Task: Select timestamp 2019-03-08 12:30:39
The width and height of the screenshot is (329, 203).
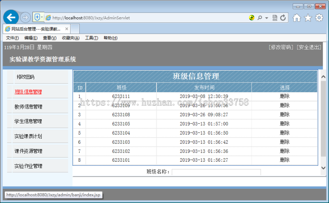Action: (x=204, y=96)
